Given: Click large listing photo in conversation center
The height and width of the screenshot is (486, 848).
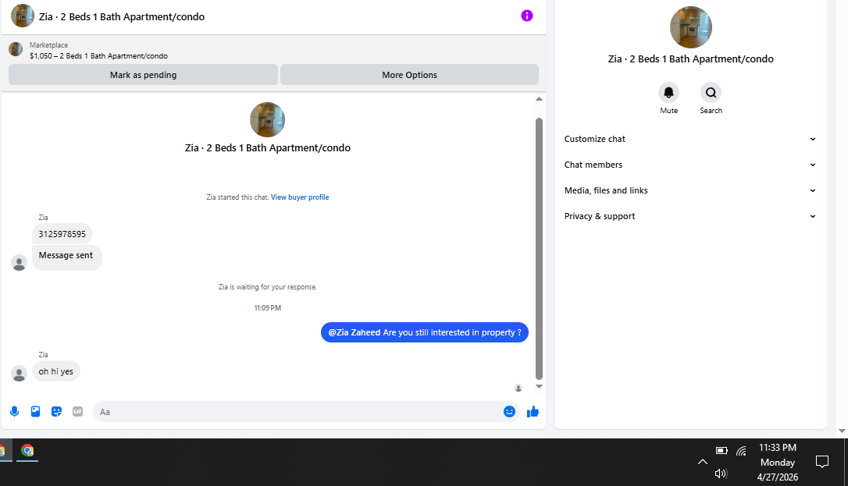Looking at the screenshot, I should point(267,119).
